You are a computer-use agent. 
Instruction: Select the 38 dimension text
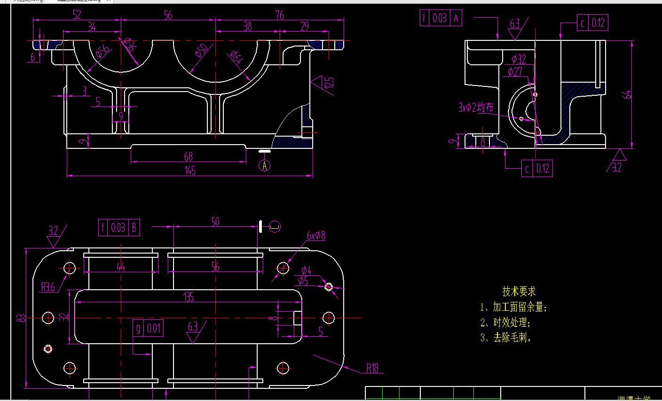click(247, 27)
